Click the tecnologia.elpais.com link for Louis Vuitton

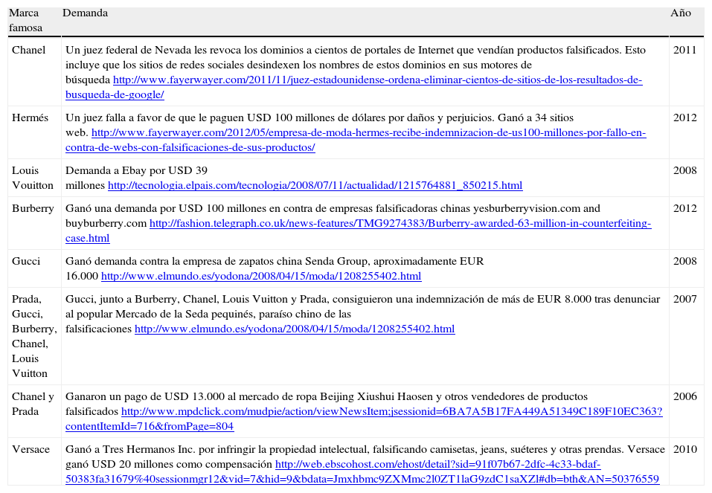[x=315, y=185]
